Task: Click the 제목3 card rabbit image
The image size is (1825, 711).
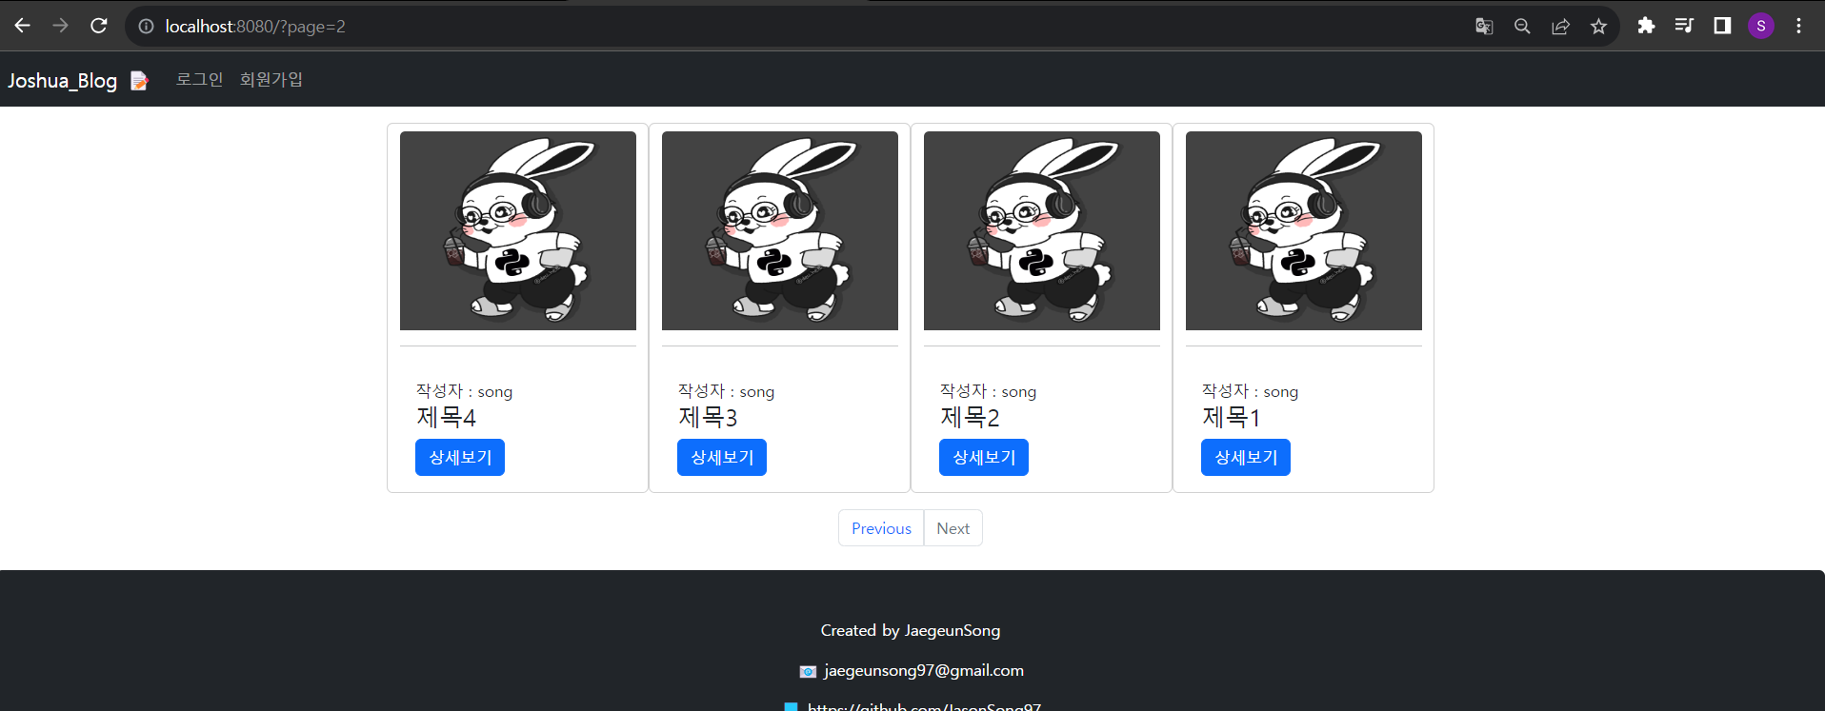Action: [780, 230]
